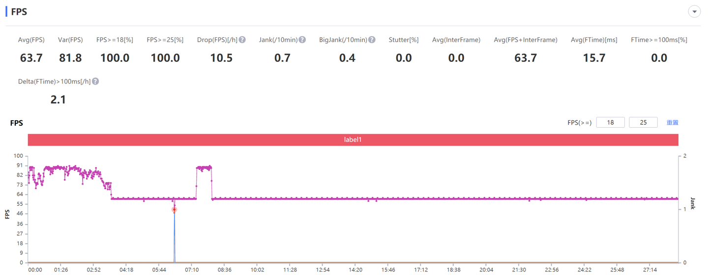Screen dimensions: 708x275
Task: Click the FPS section title at top
Action: pos(19,12)
